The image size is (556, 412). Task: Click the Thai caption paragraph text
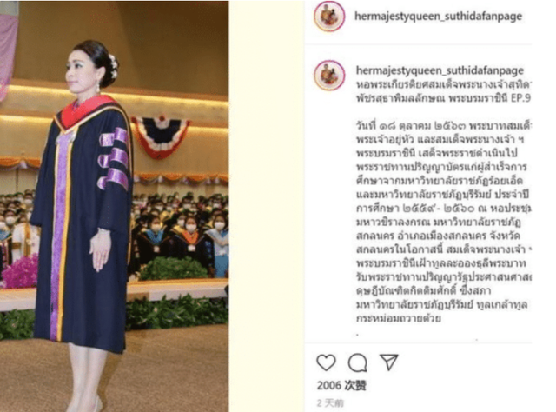click(x=443, y=222)
